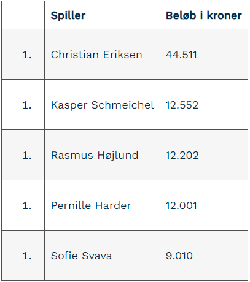Select the Kasper Schmeichel name cell

coord(102,105)
